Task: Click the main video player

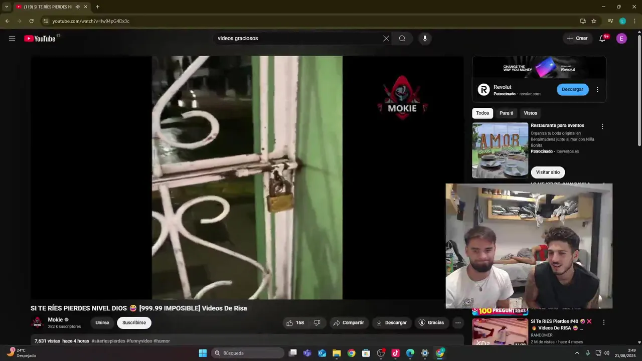Action: pyautogui.click(x=247, y=177)
